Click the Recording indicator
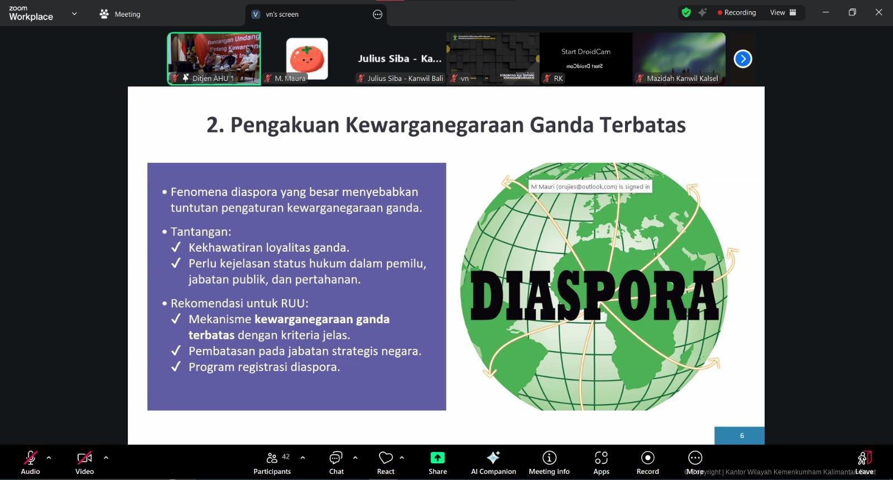Screen dimensions: 893x480 [737, 12]
